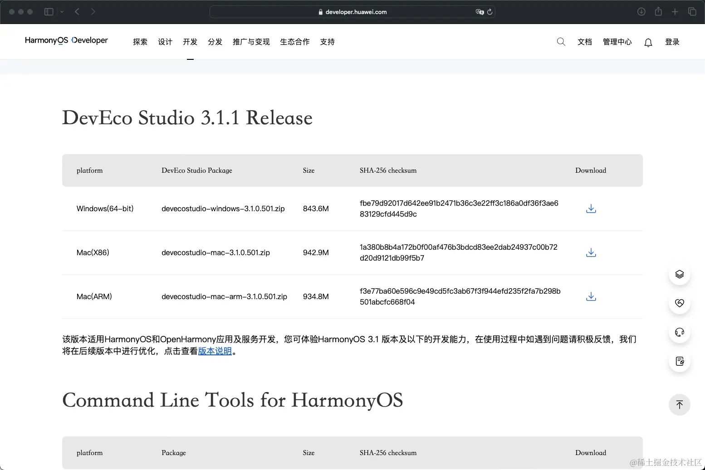Jump back to top of page
The height and width of the screenshot is (470, 705).
[680, 404]
